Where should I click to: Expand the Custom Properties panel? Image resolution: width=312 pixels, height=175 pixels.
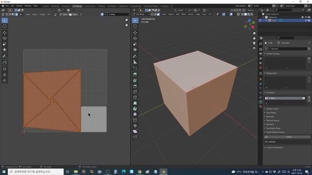click(x=274, y=148)
